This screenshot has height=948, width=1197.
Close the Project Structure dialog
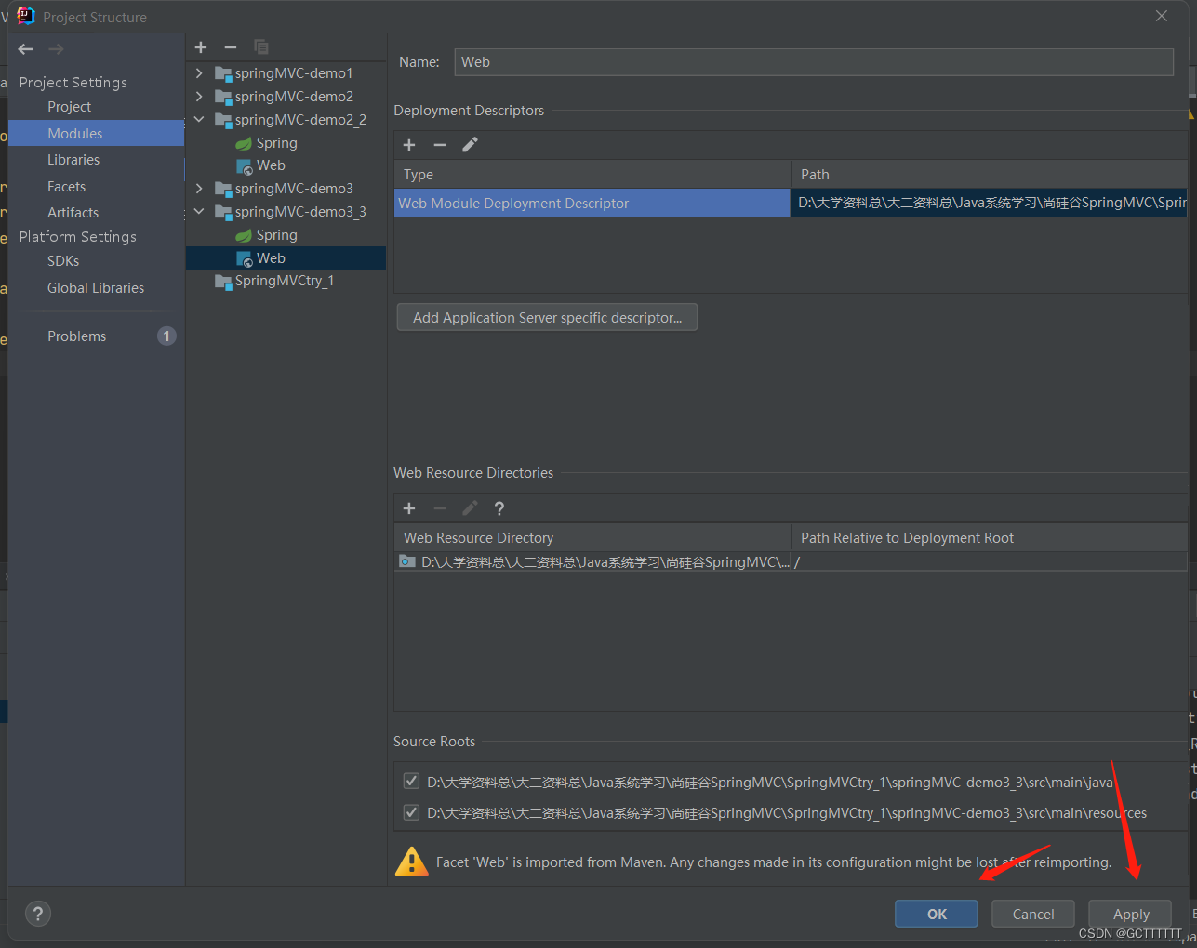point(1162,16)
